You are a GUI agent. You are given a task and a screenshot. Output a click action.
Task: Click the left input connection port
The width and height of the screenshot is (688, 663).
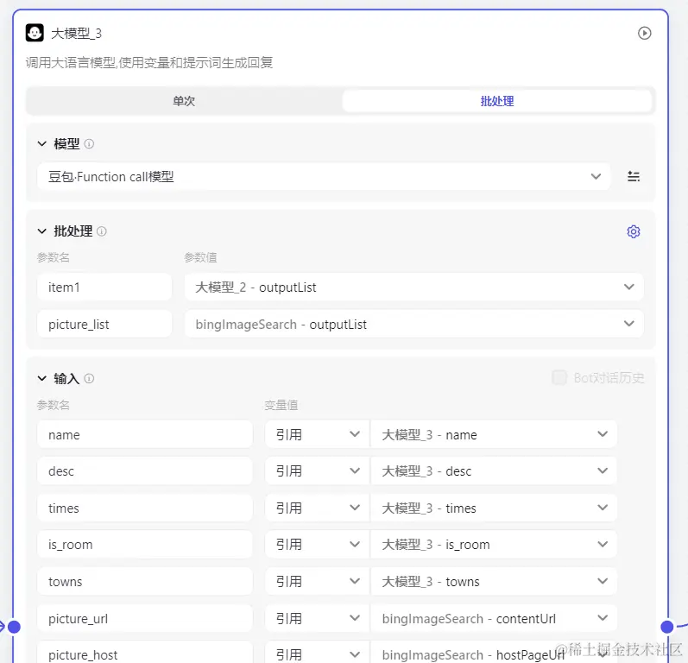[x=14, y=627]
